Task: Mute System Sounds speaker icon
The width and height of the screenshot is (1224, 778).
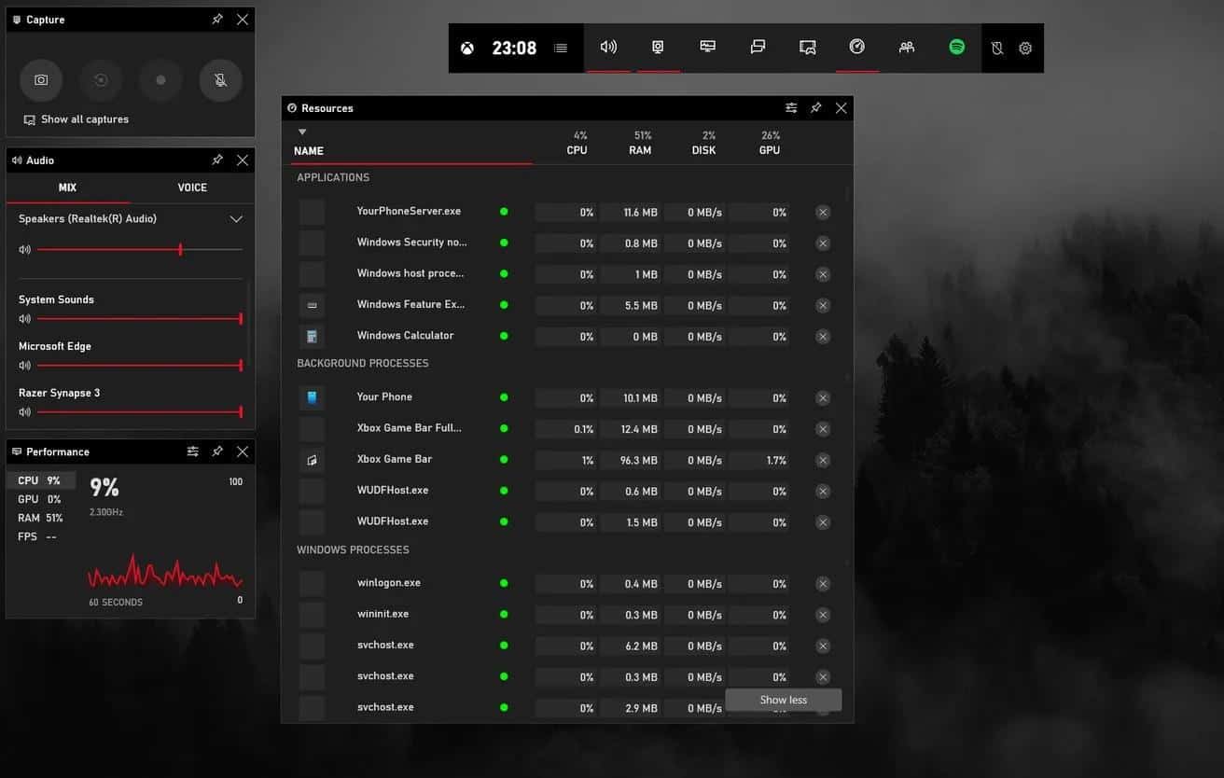Action: tap(24, 319)
